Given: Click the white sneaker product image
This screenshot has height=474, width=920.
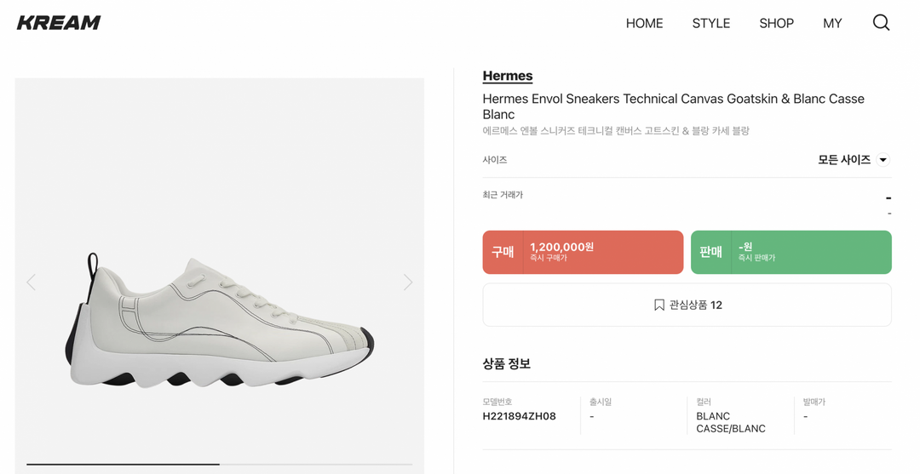Looking at the screenshot, I should click(x=219, y=322).
